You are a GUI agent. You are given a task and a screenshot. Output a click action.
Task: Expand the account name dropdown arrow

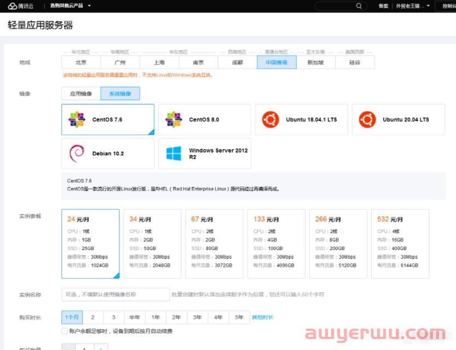428,5
